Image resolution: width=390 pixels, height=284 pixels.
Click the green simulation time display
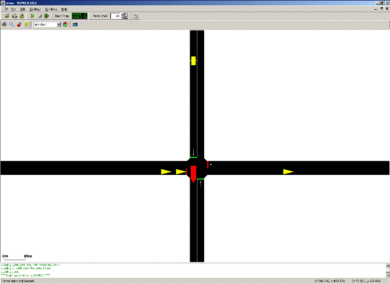[80, 16]
